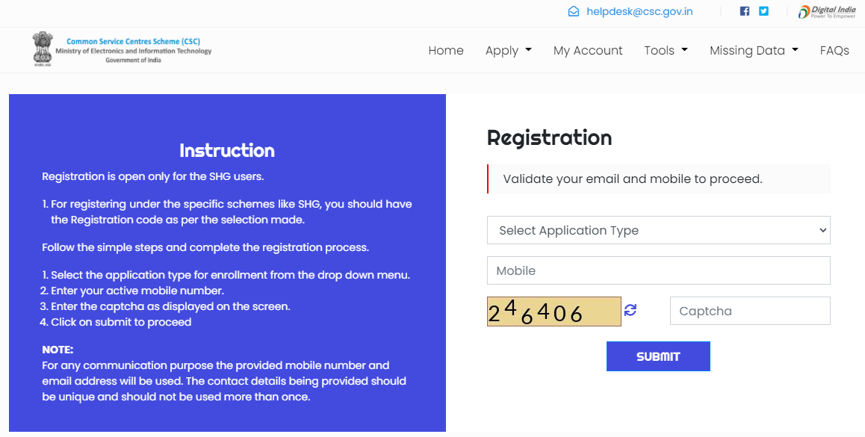Open the Twitter icon link
The image size is (865, 437).
pyautogui.click(x=763, y=11)
